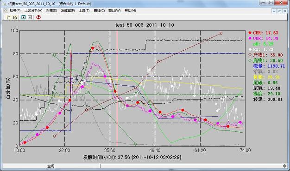Expand the 工艺分析(A) menu
The width and height of the screenshot is (290, 171).
click(x=33, y=11)
